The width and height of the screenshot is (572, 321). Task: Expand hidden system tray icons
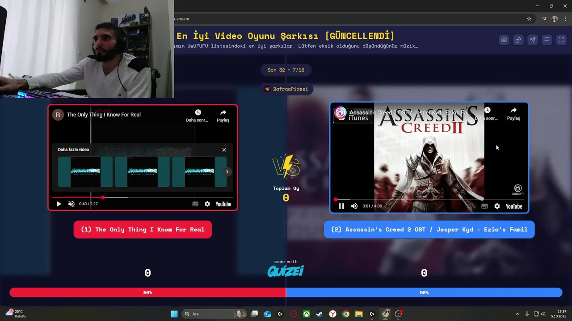[x=517, y=314]
